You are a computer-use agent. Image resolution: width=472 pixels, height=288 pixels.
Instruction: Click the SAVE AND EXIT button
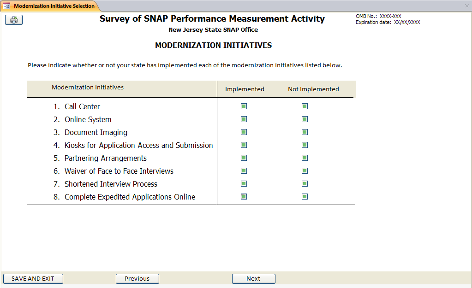[33, 279]
